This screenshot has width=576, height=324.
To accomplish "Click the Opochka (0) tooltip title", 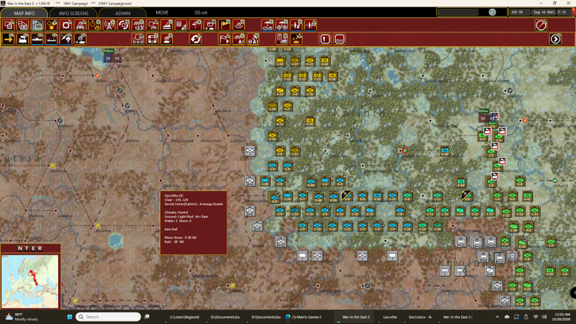I will (x=174, y=196).
